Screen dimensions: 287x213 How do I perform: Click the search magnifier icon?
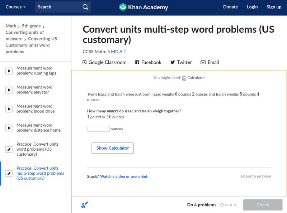coord(85,7)
